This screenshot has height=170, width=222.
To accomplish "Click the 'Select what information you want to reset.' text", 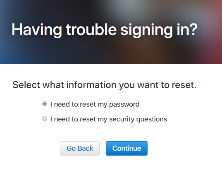I will pyautogui.click(x=104, y=85).
